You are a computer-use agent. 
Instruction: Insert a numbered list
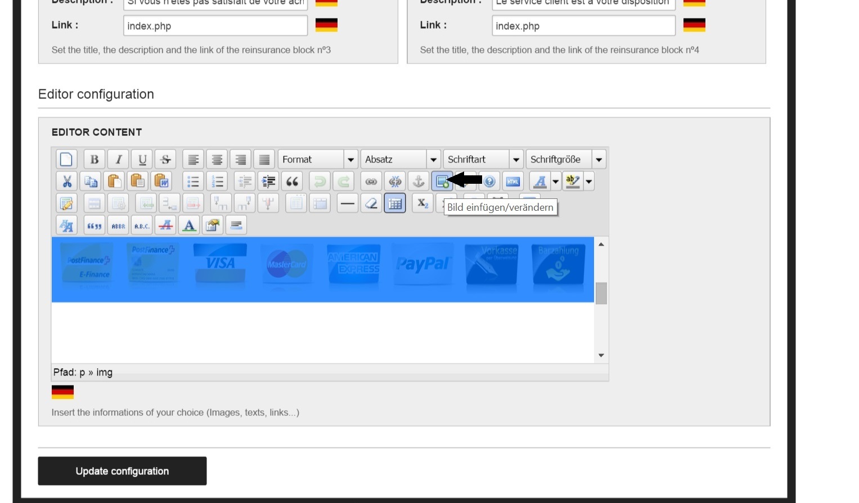[x=217, y=182]
